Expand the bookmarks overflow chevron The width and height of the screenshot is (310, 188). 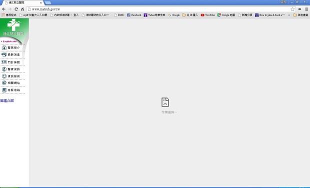[289, 15]
